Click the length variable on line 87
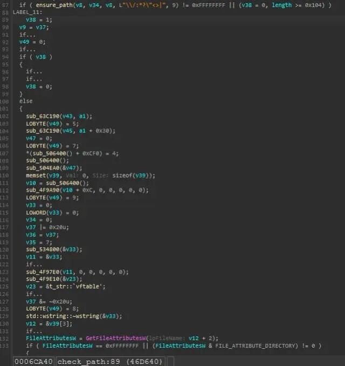The height and width of the screenshot is (366, 345). (x=281, y=5)
